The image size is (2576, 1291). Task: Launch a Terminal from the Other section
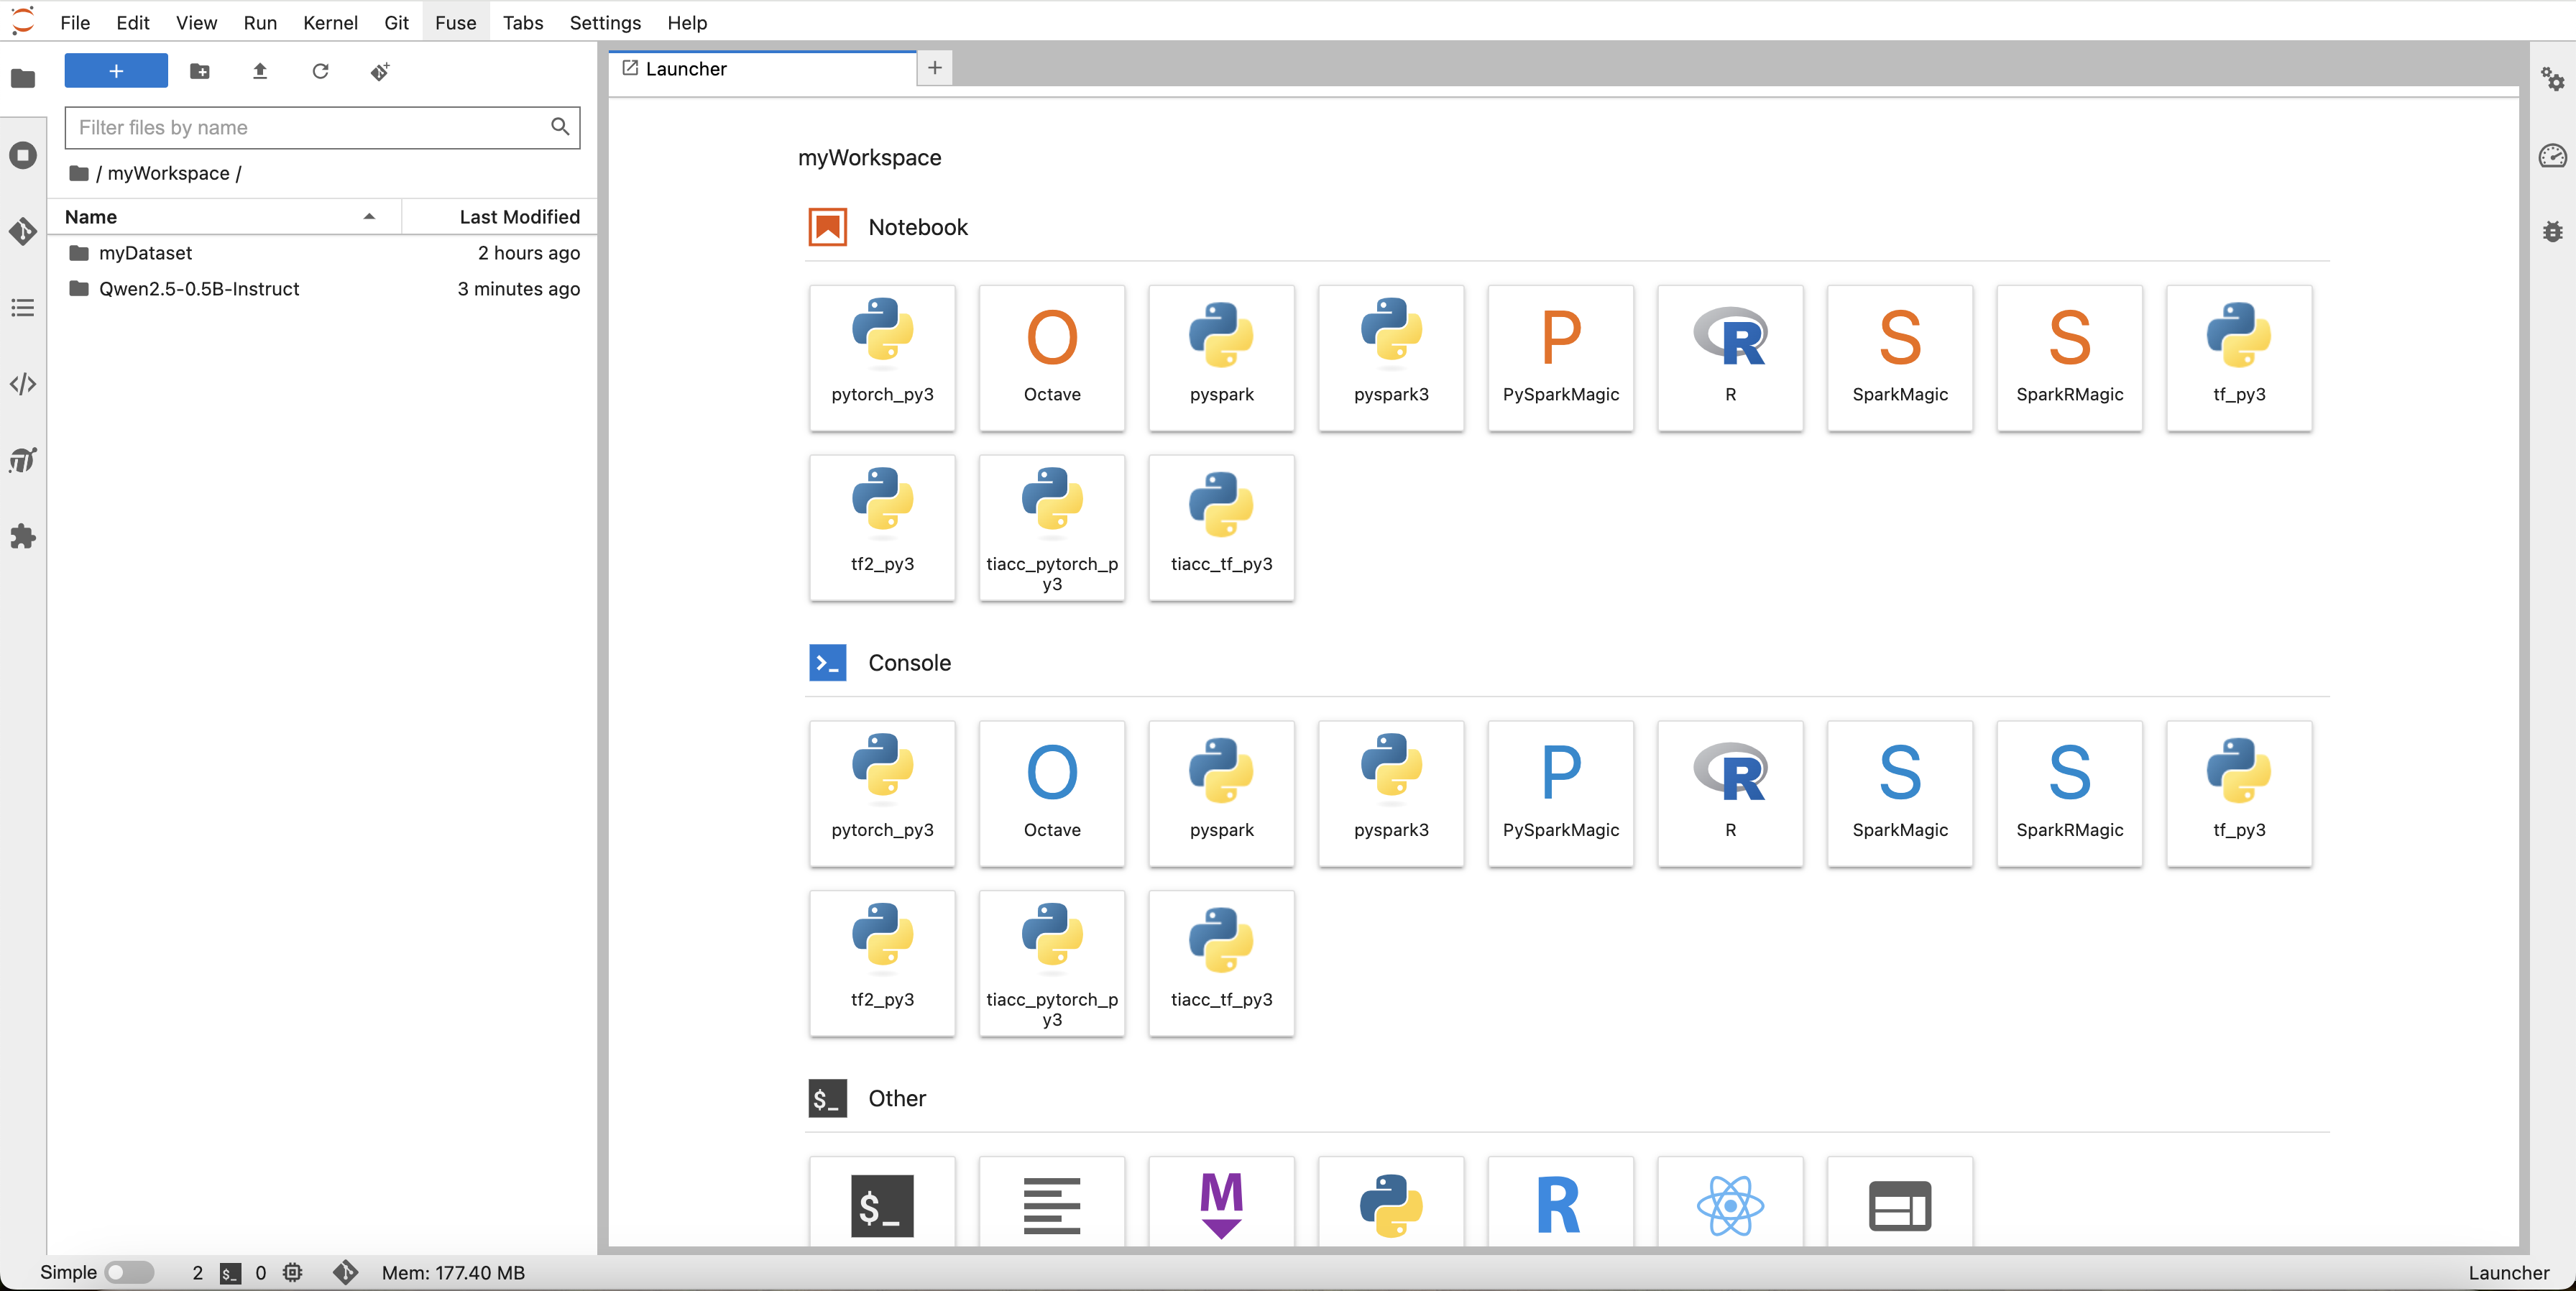[882, 1205]
